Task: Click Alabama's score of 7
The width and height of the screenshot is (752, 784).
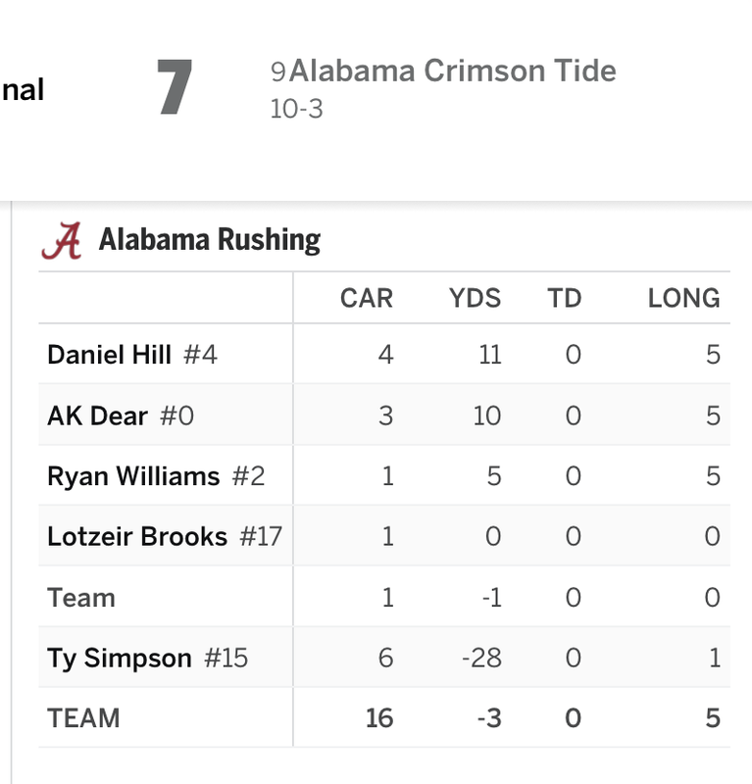Action: [x=175, y=88]
